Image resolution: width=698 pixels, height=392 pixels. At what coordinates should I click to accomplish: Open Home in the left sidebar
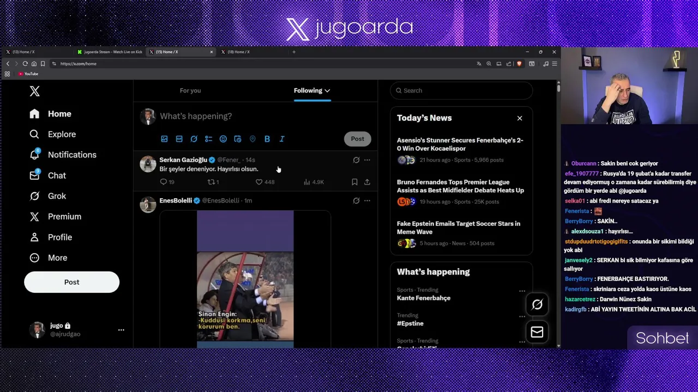point(51,114)
